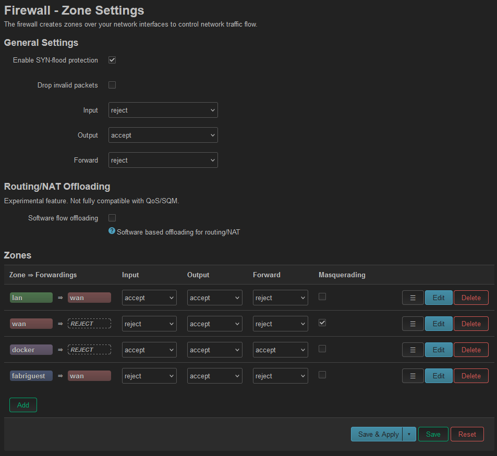This screenshot has width=497, height=456.
Task: Delete the fabriguest zone
Action: pyautogui.click(x=471, y=376)
